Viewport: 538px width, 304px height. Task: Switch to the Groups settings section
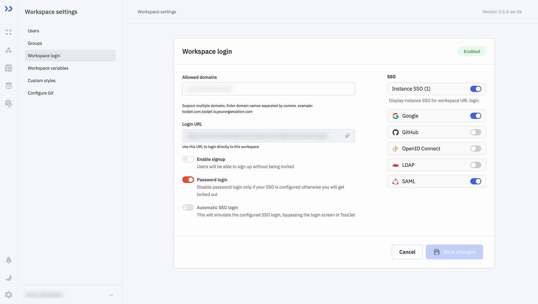coord(35,43)
